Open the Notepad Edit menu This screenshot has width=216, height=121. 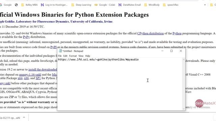pos(65,56)
